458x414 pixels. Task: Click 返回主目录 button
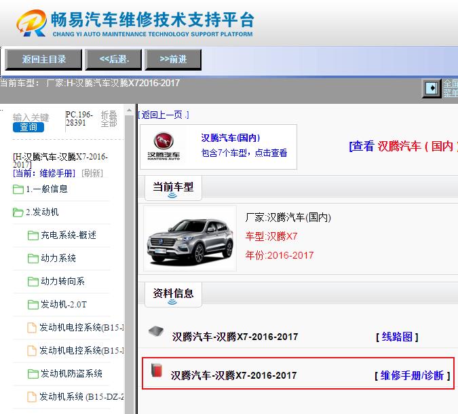43,60
